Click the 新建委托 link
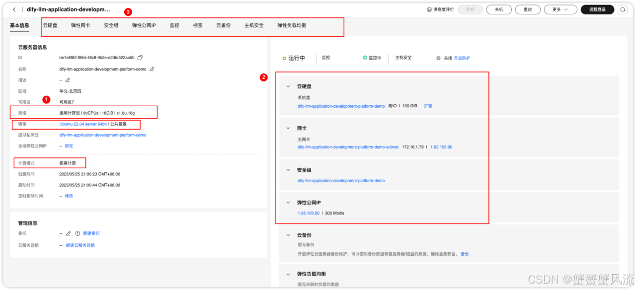Viewport: 636px width, 290px height. tap(91, 233)
